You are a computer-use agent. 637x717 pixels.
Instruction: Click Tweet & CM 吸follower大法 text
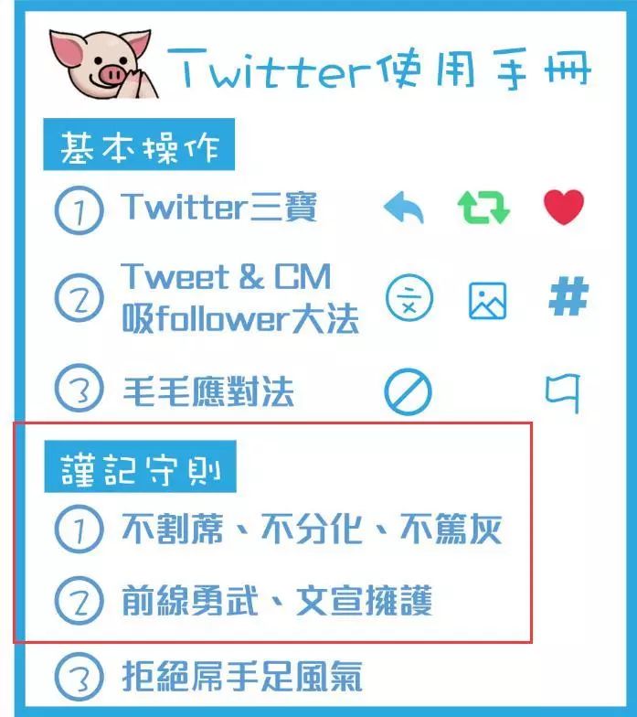click(239, 298)
